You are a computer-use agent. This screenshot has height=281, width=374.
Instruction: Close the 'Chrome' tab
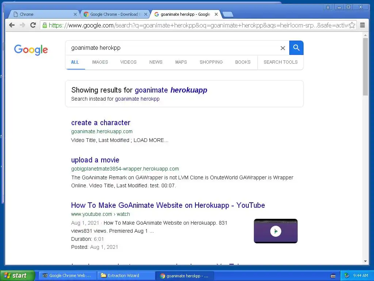pos(75,14)
